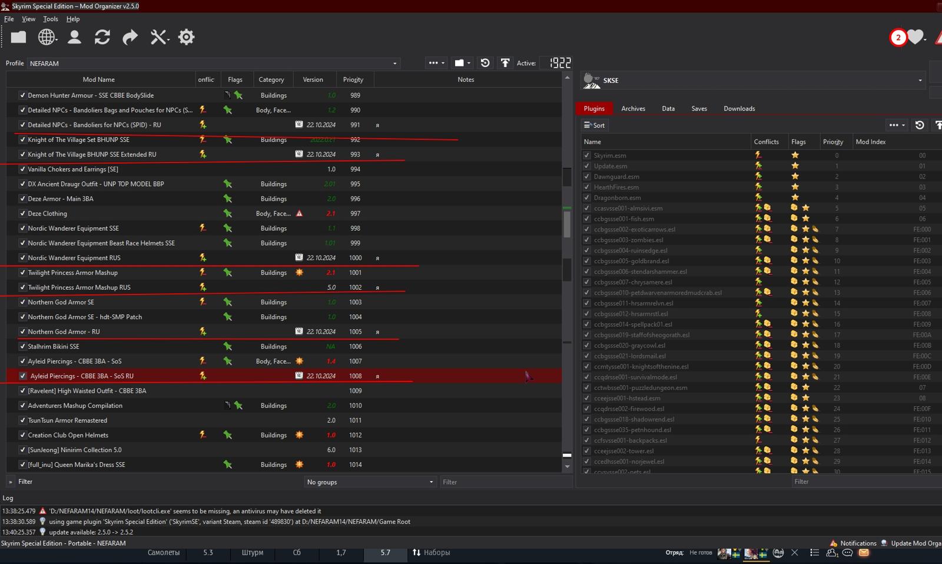Toggle HearthFires.esm plugin checkbox

[586, 187]
